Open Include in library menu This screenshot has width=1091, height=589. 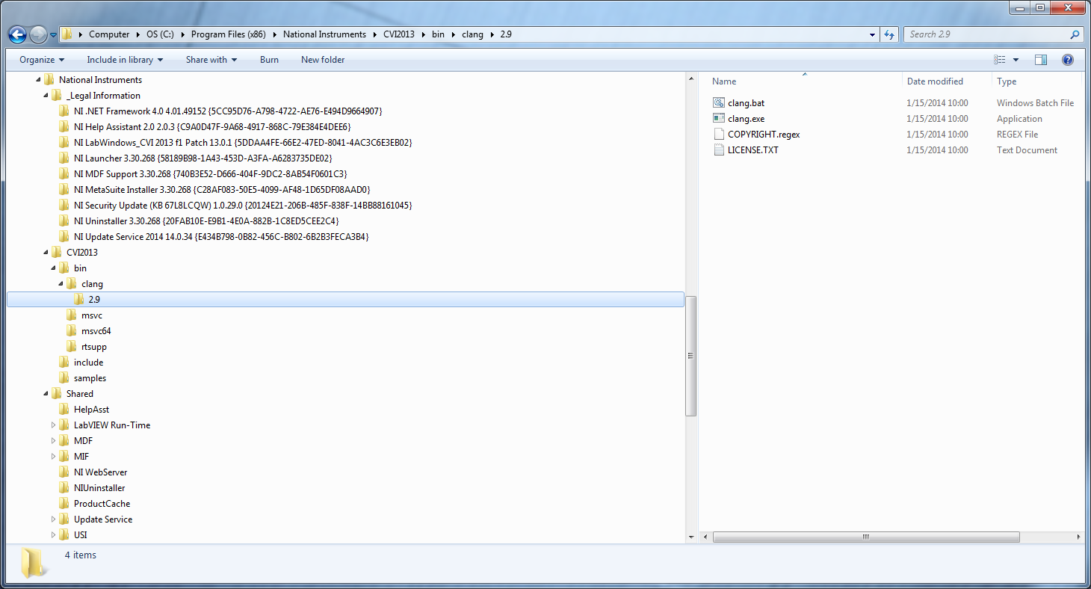pyautogui.click(x=125, y=60)
